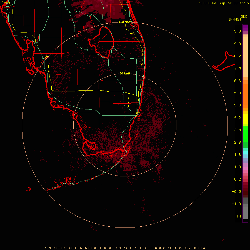Screen dimensions: 250x250
Task: Click the 7.4 legend value
Action: tap(237, 68)
